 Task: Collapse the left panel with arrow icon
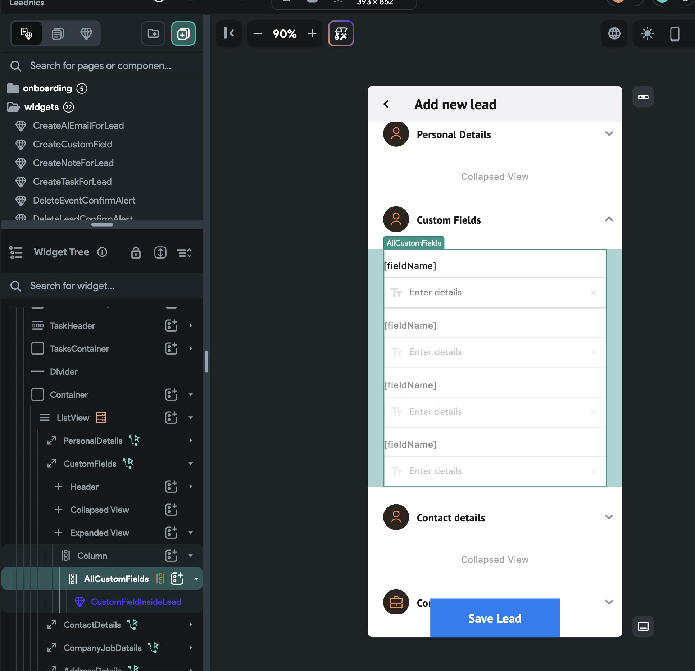coord(229,33)
